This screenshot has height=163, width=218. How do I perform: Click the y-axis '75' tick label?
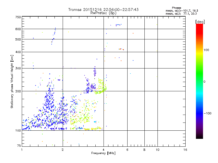click(x=19, y=146)
